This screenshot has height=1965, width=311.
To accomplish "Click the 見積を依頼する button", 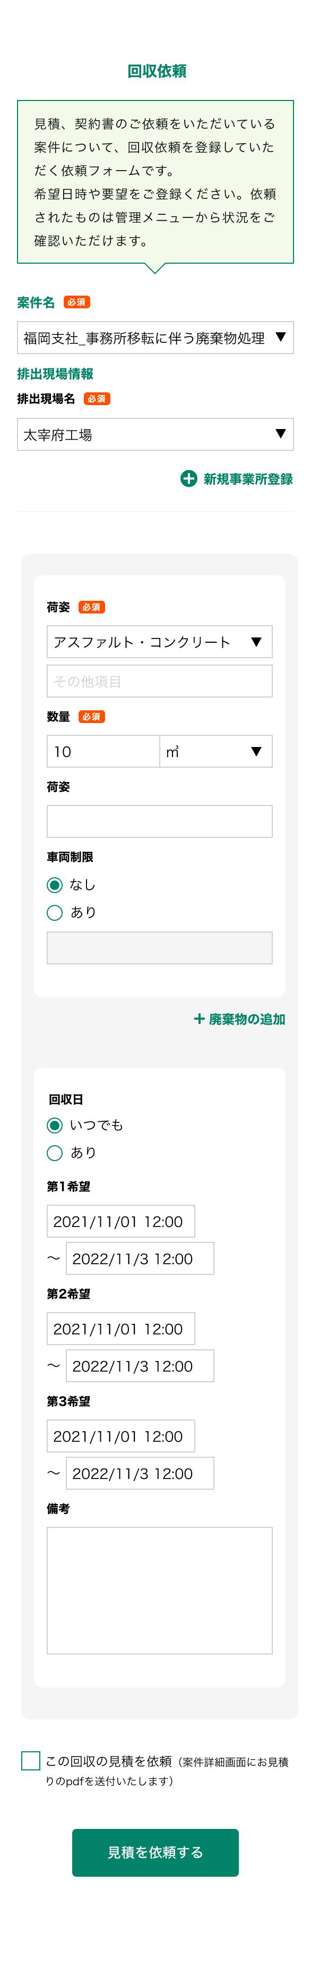I will point(155,1852).
